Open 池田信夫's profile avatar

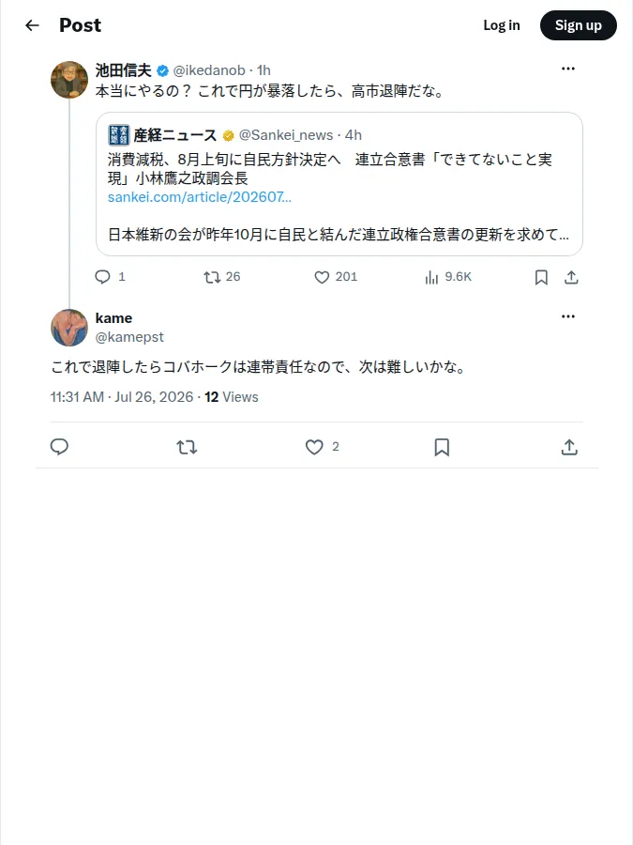pyautogui.click(x=68, y=80)
